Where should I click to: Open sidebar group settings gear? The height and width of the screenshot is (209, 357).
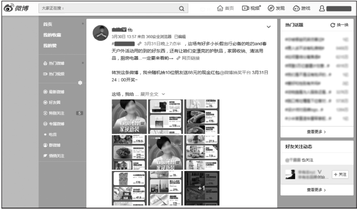click(79, 82)
